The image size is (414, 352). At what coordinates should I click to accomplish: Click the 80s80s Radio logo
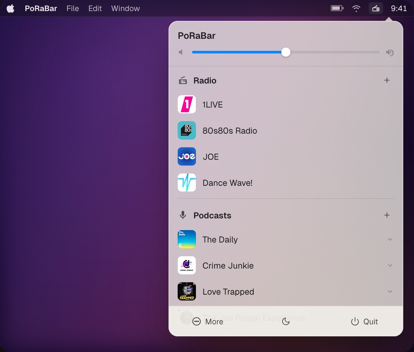pos(187,130)
